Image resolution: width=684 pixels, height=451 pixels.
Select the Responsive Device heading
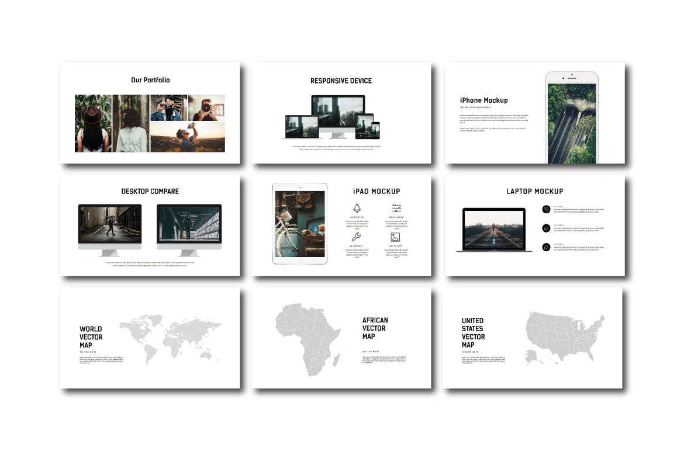(x=341, y=81)
